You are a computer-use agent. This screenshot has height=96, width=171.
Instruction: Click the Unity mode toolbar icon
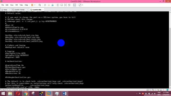69,5
